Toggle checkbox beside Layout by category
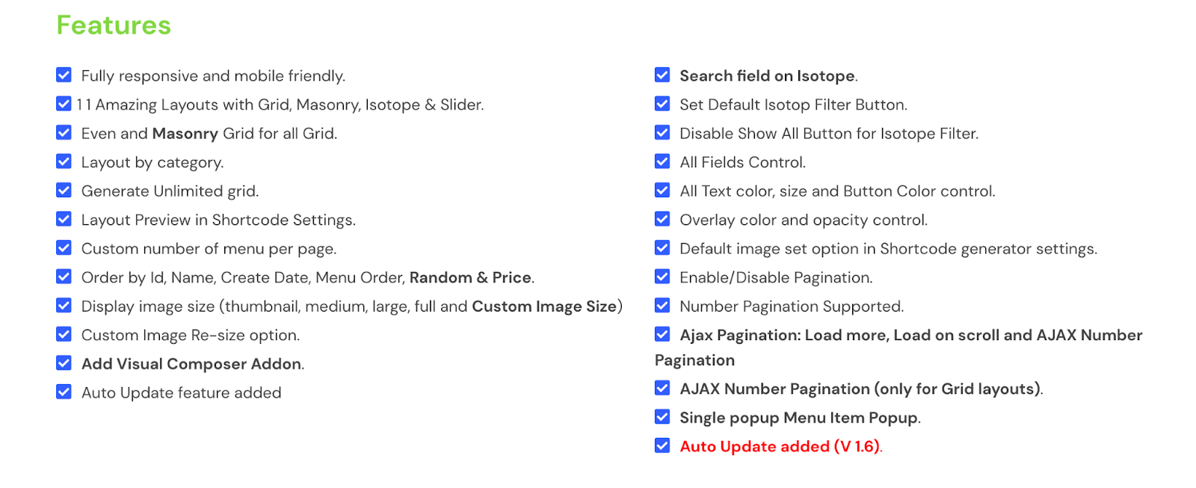The height and width of the screenshot is (488, 1196). pyautogui.click(x=64, y=161)
